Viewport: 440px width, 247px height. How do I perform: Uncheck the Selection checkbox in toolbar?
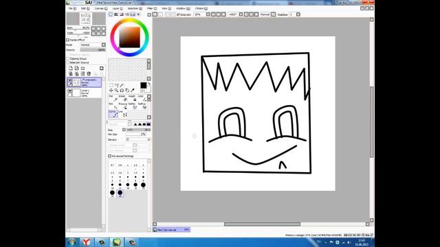point(178,14)
